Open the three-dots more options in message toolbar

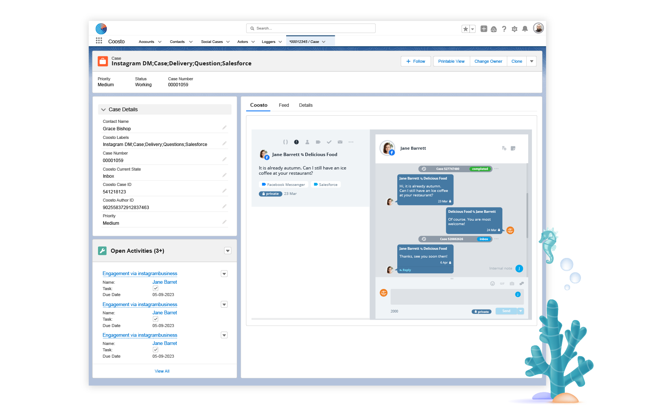point(351,142)
